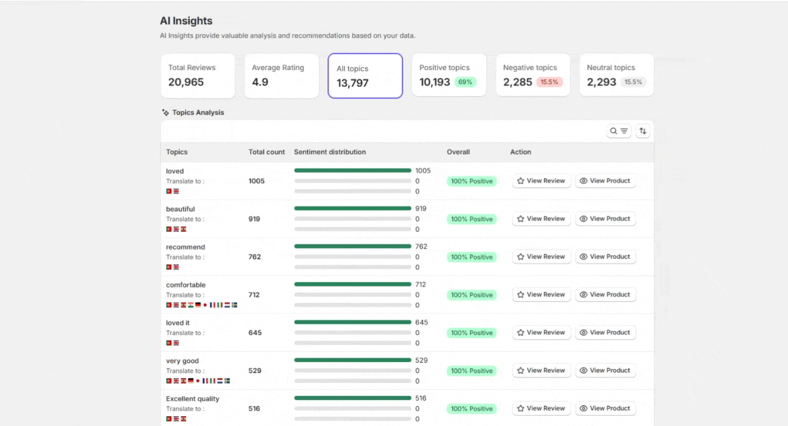Click the sort arrows icon button

(x=643, y=131)
